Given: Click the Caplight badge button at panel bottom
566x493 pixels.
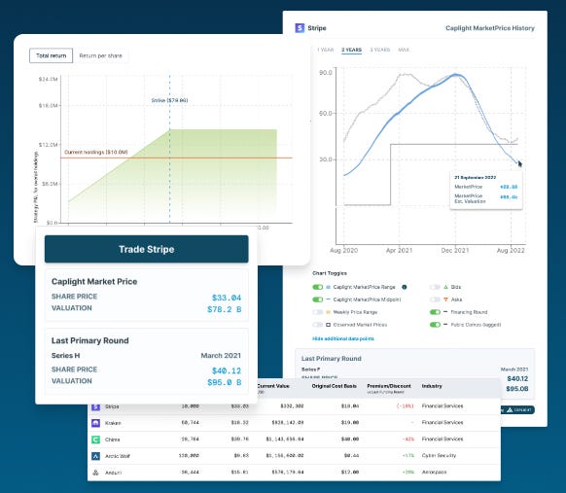Looking at the screenshot, I should 518,410.
